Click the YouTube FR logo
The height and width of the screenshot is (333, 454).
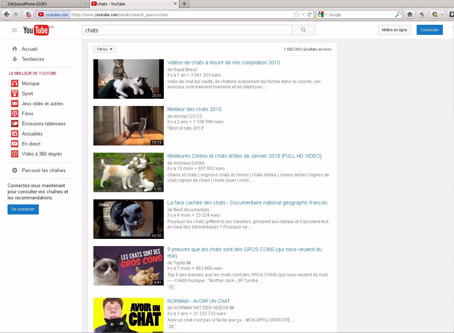pyautogui.click(x=38, y=30)
